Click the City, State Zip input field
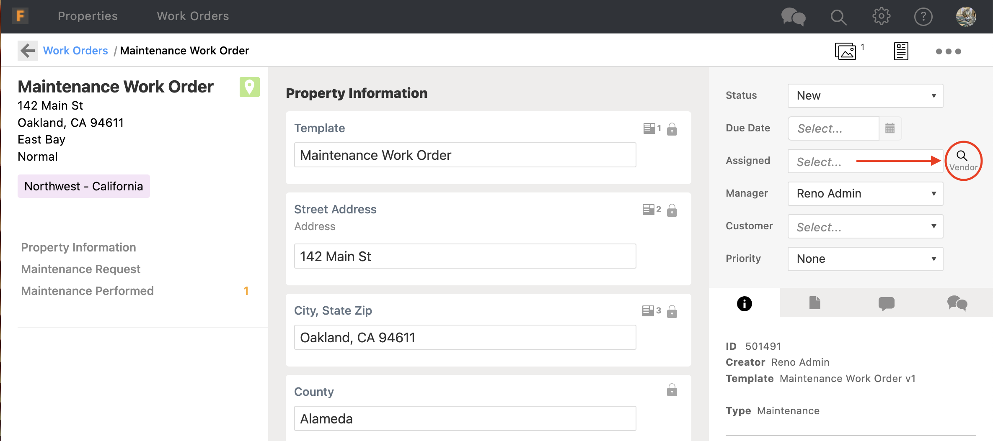 [465, 338]
